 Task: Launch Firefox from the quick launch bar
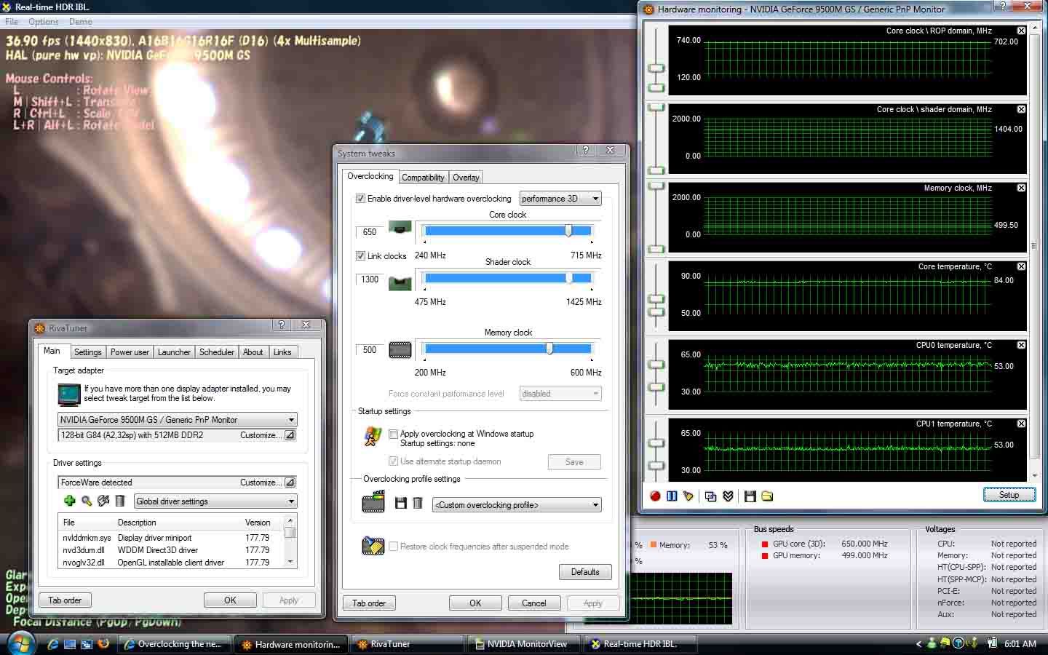point(103,643)
